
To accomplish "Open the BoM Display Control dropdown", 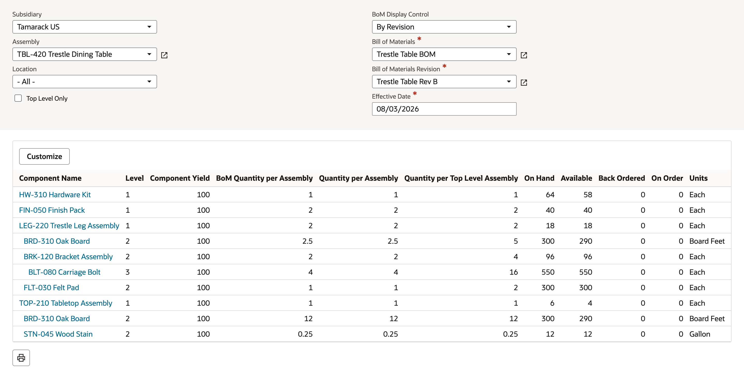I will coord(444,27).
